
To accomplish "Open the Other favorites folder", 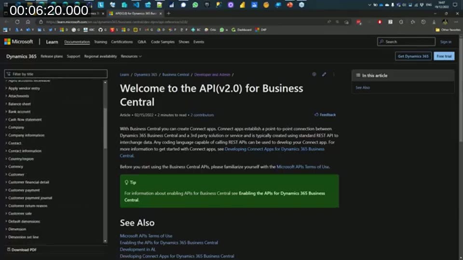I will [448, 30].
